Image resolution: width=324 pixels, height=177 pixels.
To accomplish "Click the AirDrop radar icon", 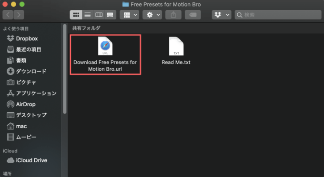I will coord(10,104).
